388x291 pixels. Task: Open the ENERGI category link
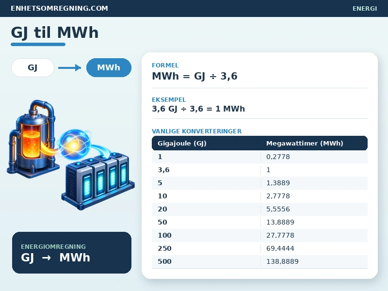pyautogui.click(x=365, y=9)
